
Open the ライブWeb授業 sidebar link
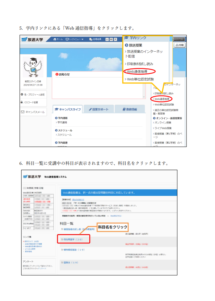click(163, 128)
